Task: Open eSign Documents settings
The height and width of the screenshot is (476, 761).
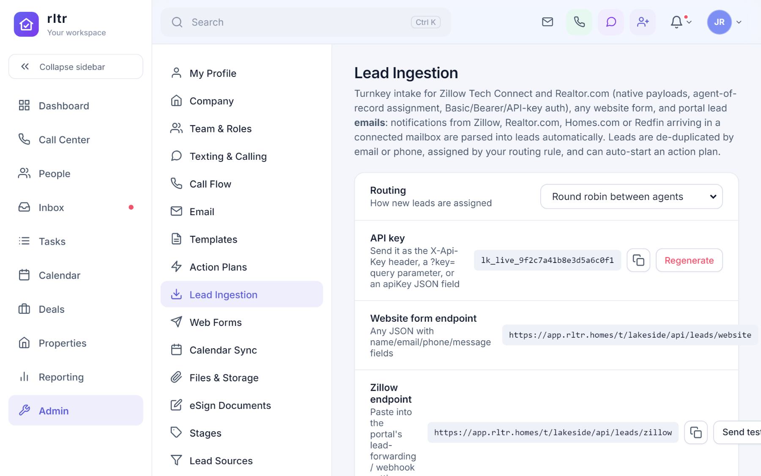Action: click(x=241, y=405)
